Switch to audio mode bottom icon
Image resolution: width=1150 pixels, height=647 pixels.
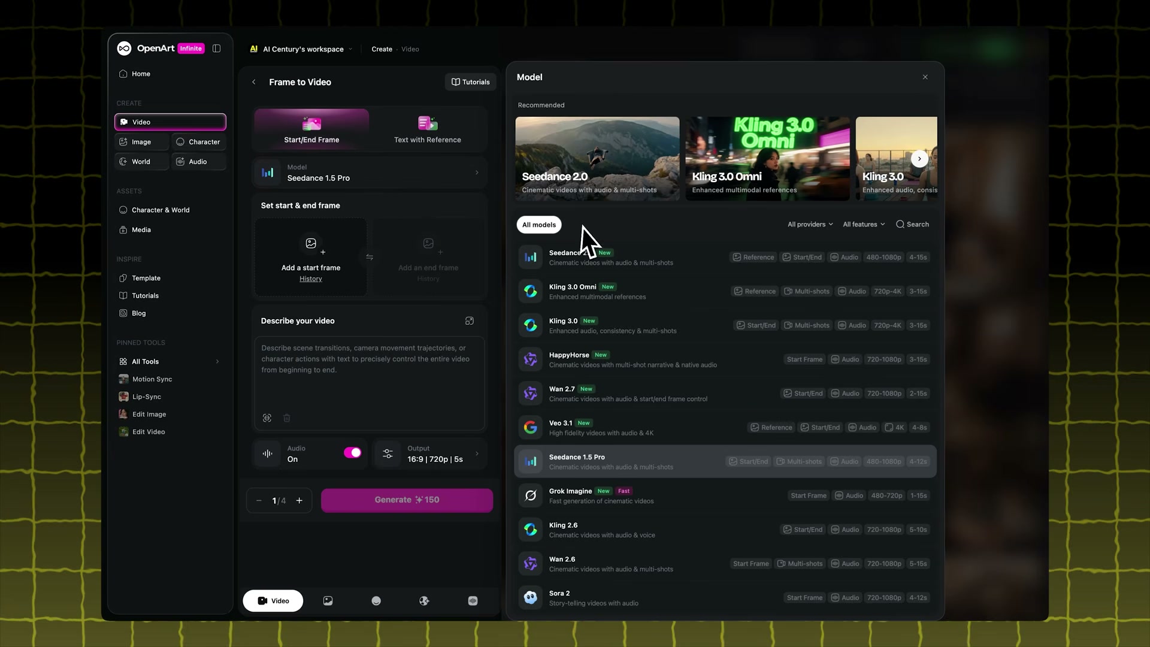473,601
